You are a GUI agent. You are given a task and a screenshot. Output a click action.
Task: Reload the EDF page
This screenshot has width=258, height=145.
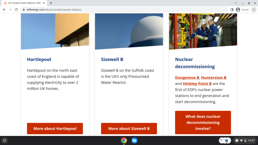16,10
